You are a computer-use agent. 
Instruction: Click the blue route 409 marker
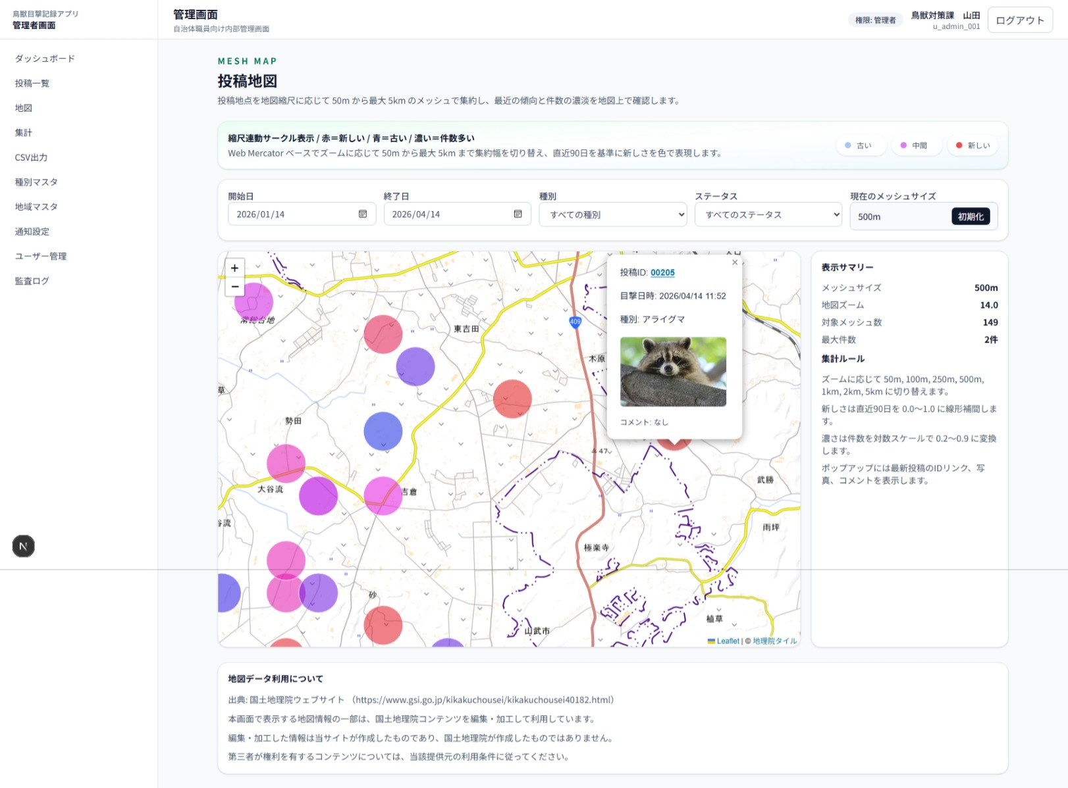pyautogui.click(x=575, y=322)
